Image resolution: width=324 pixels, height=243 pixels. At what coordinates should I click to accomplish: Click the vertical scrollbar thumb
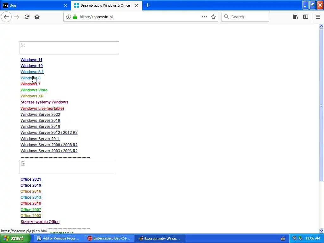(x=321, y=105)
